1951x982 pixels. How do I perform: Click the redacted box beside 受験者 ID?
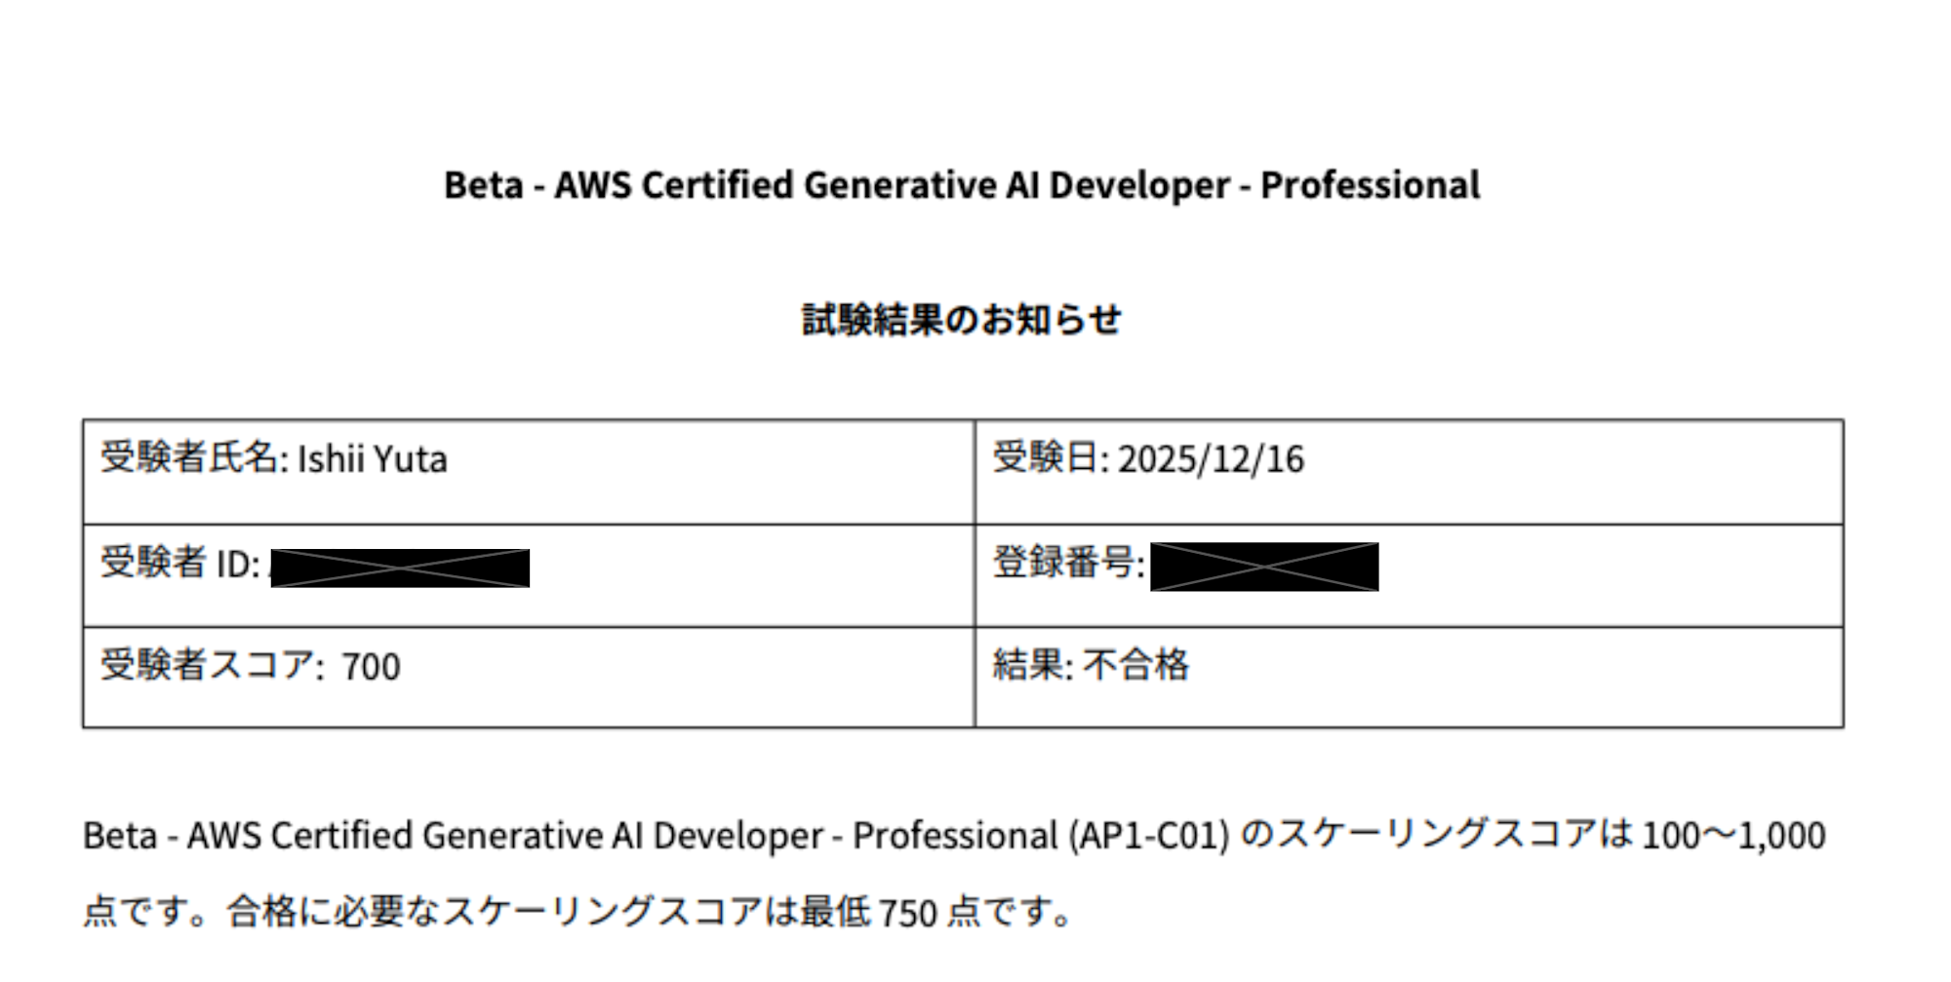coord(400,568)
